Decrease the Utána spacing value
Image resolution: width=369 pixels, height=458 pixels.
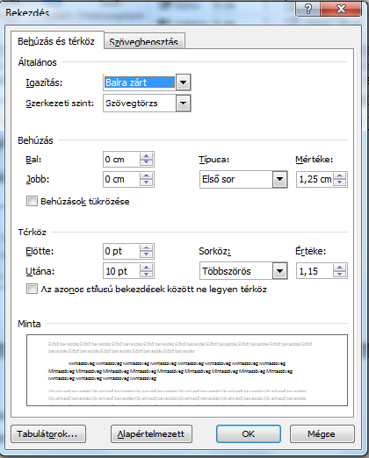(x=147, y=275)
